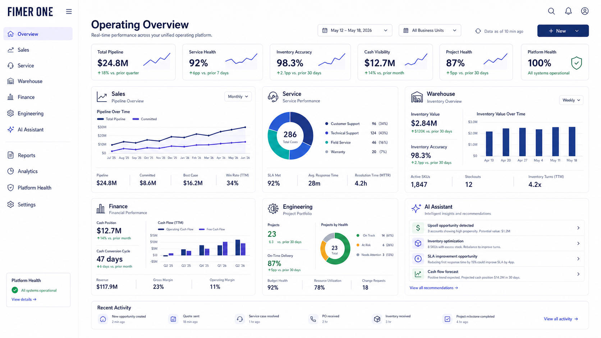The image size is (601, 338).
Task: Click the Free Cash Flow legend swatch
Action: click(x=202, y=229)
